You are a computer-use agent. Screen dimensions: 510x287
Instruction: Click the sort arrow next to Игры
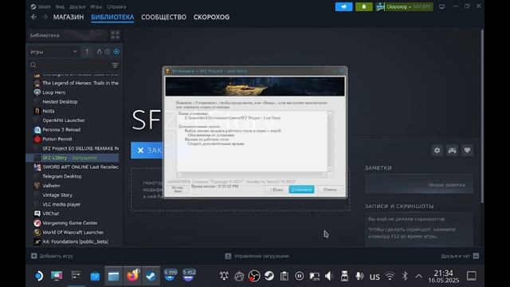[87, 52]
